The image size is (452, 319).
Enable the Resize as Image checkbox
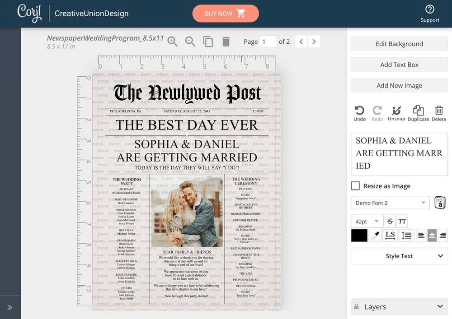point(355,186)
